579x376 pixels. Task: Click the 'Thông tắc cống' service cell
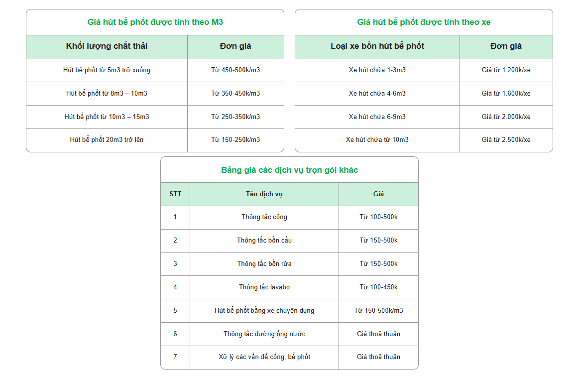click(264, 217)
